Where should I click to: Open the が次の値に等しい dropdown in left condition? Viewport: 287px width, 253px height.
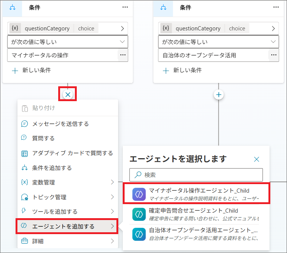pyautogui.click(x=67, y=42)
